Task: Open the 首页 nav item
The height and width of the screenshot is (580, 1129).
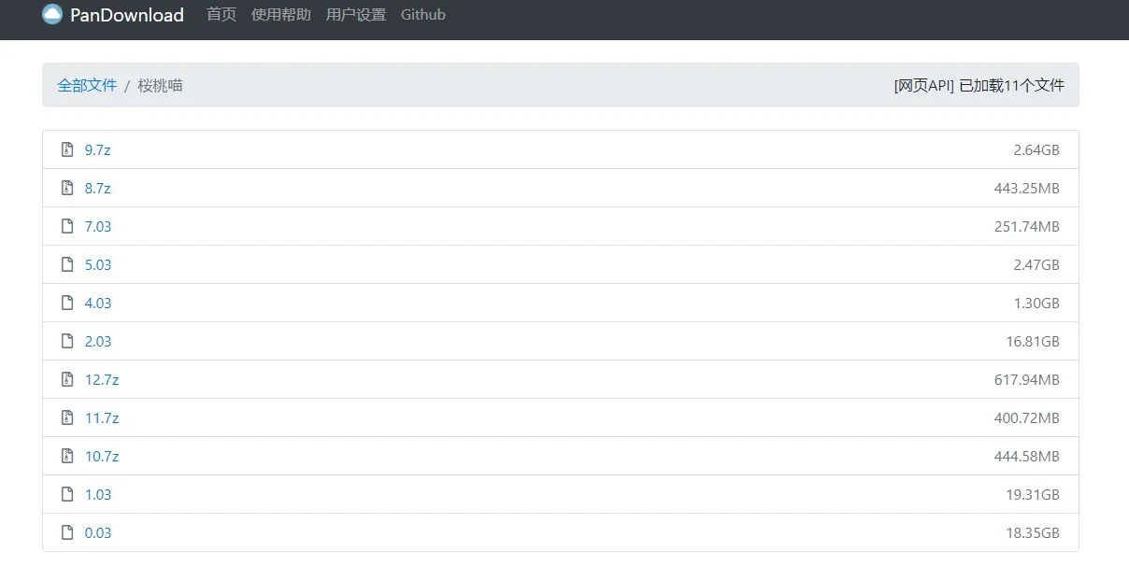Action: pos(222,15)
